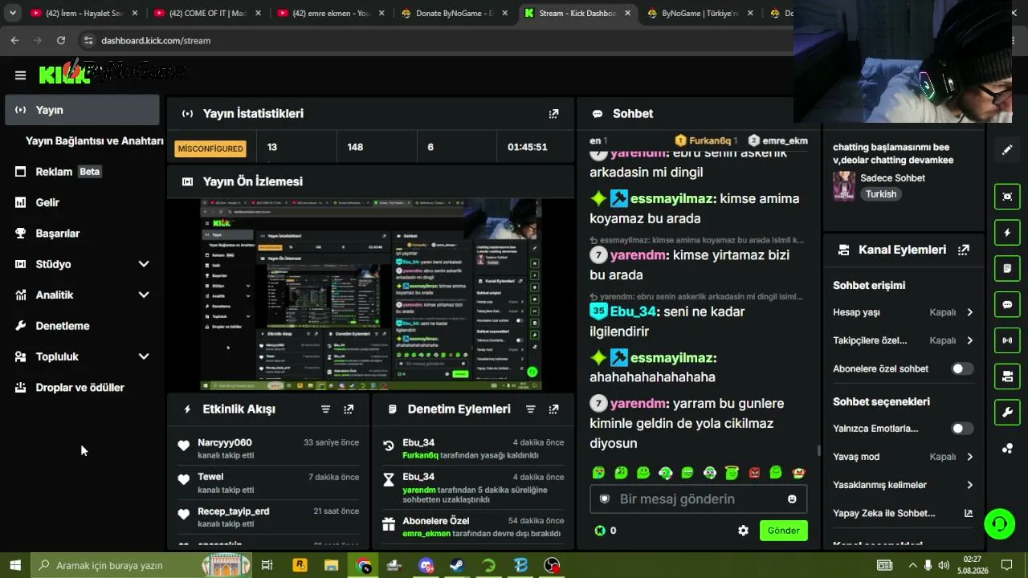Click Furkan6q link in the Ebu_34 unban entry

click(420, 455)
